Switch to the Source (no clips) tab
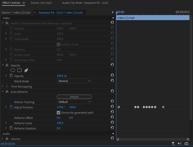Viewport: 193px width, 147px height. pyautogui.click(x=41, y=3)
